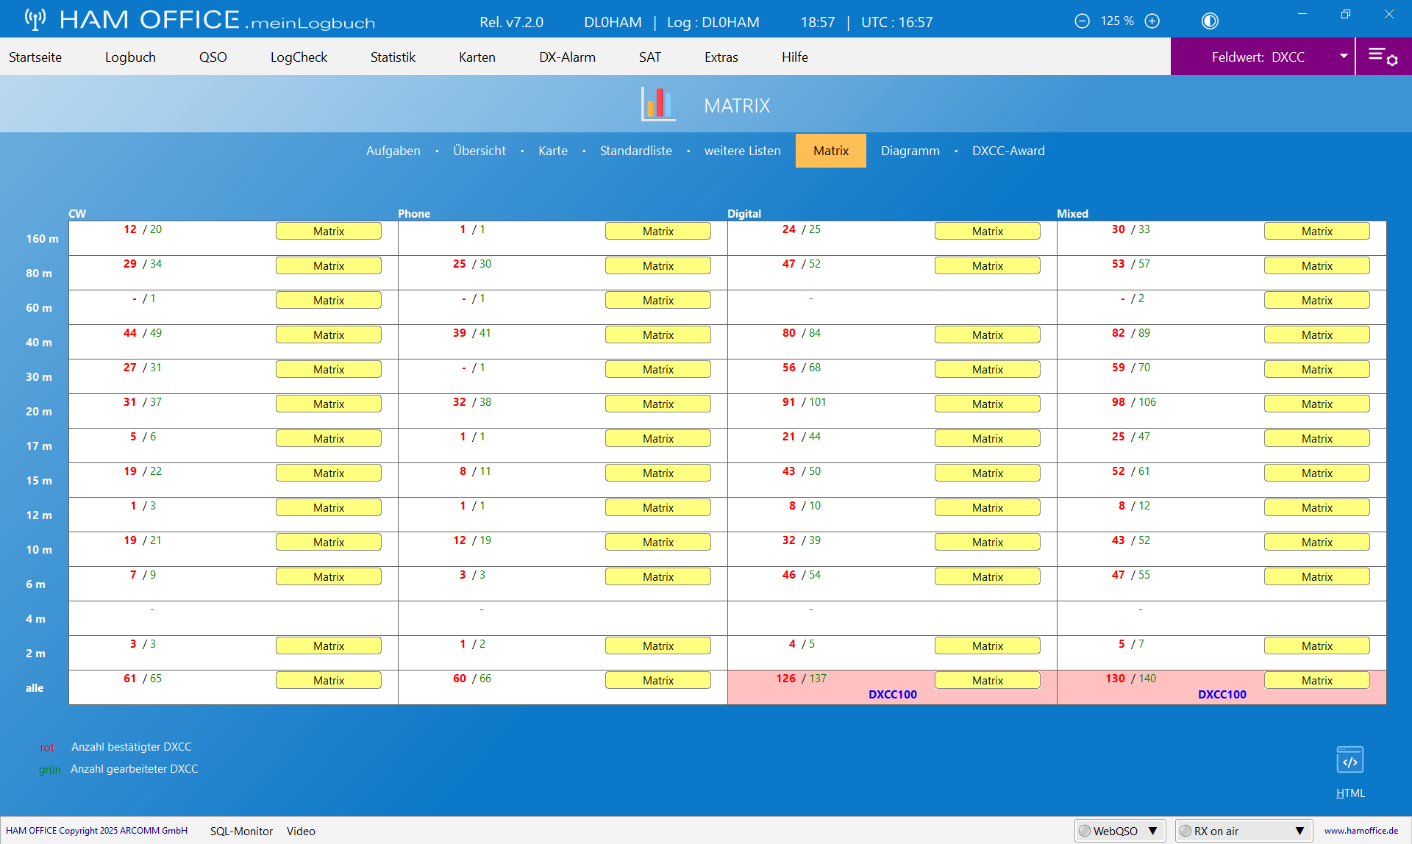The width and height of the screenshot is (1412, 844).
Task: Expand the Feldwert DXCC dropdown
Action: 1344,57
